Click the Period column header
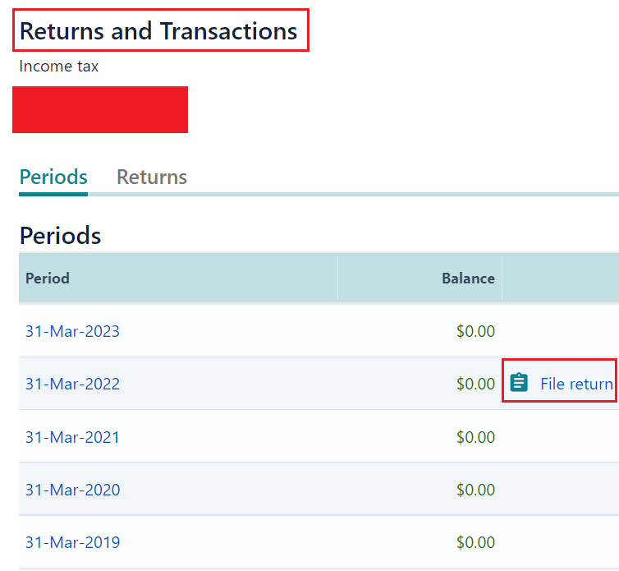Screen dimensions: 619x571 pyautogui.click(x=48, y=279)
